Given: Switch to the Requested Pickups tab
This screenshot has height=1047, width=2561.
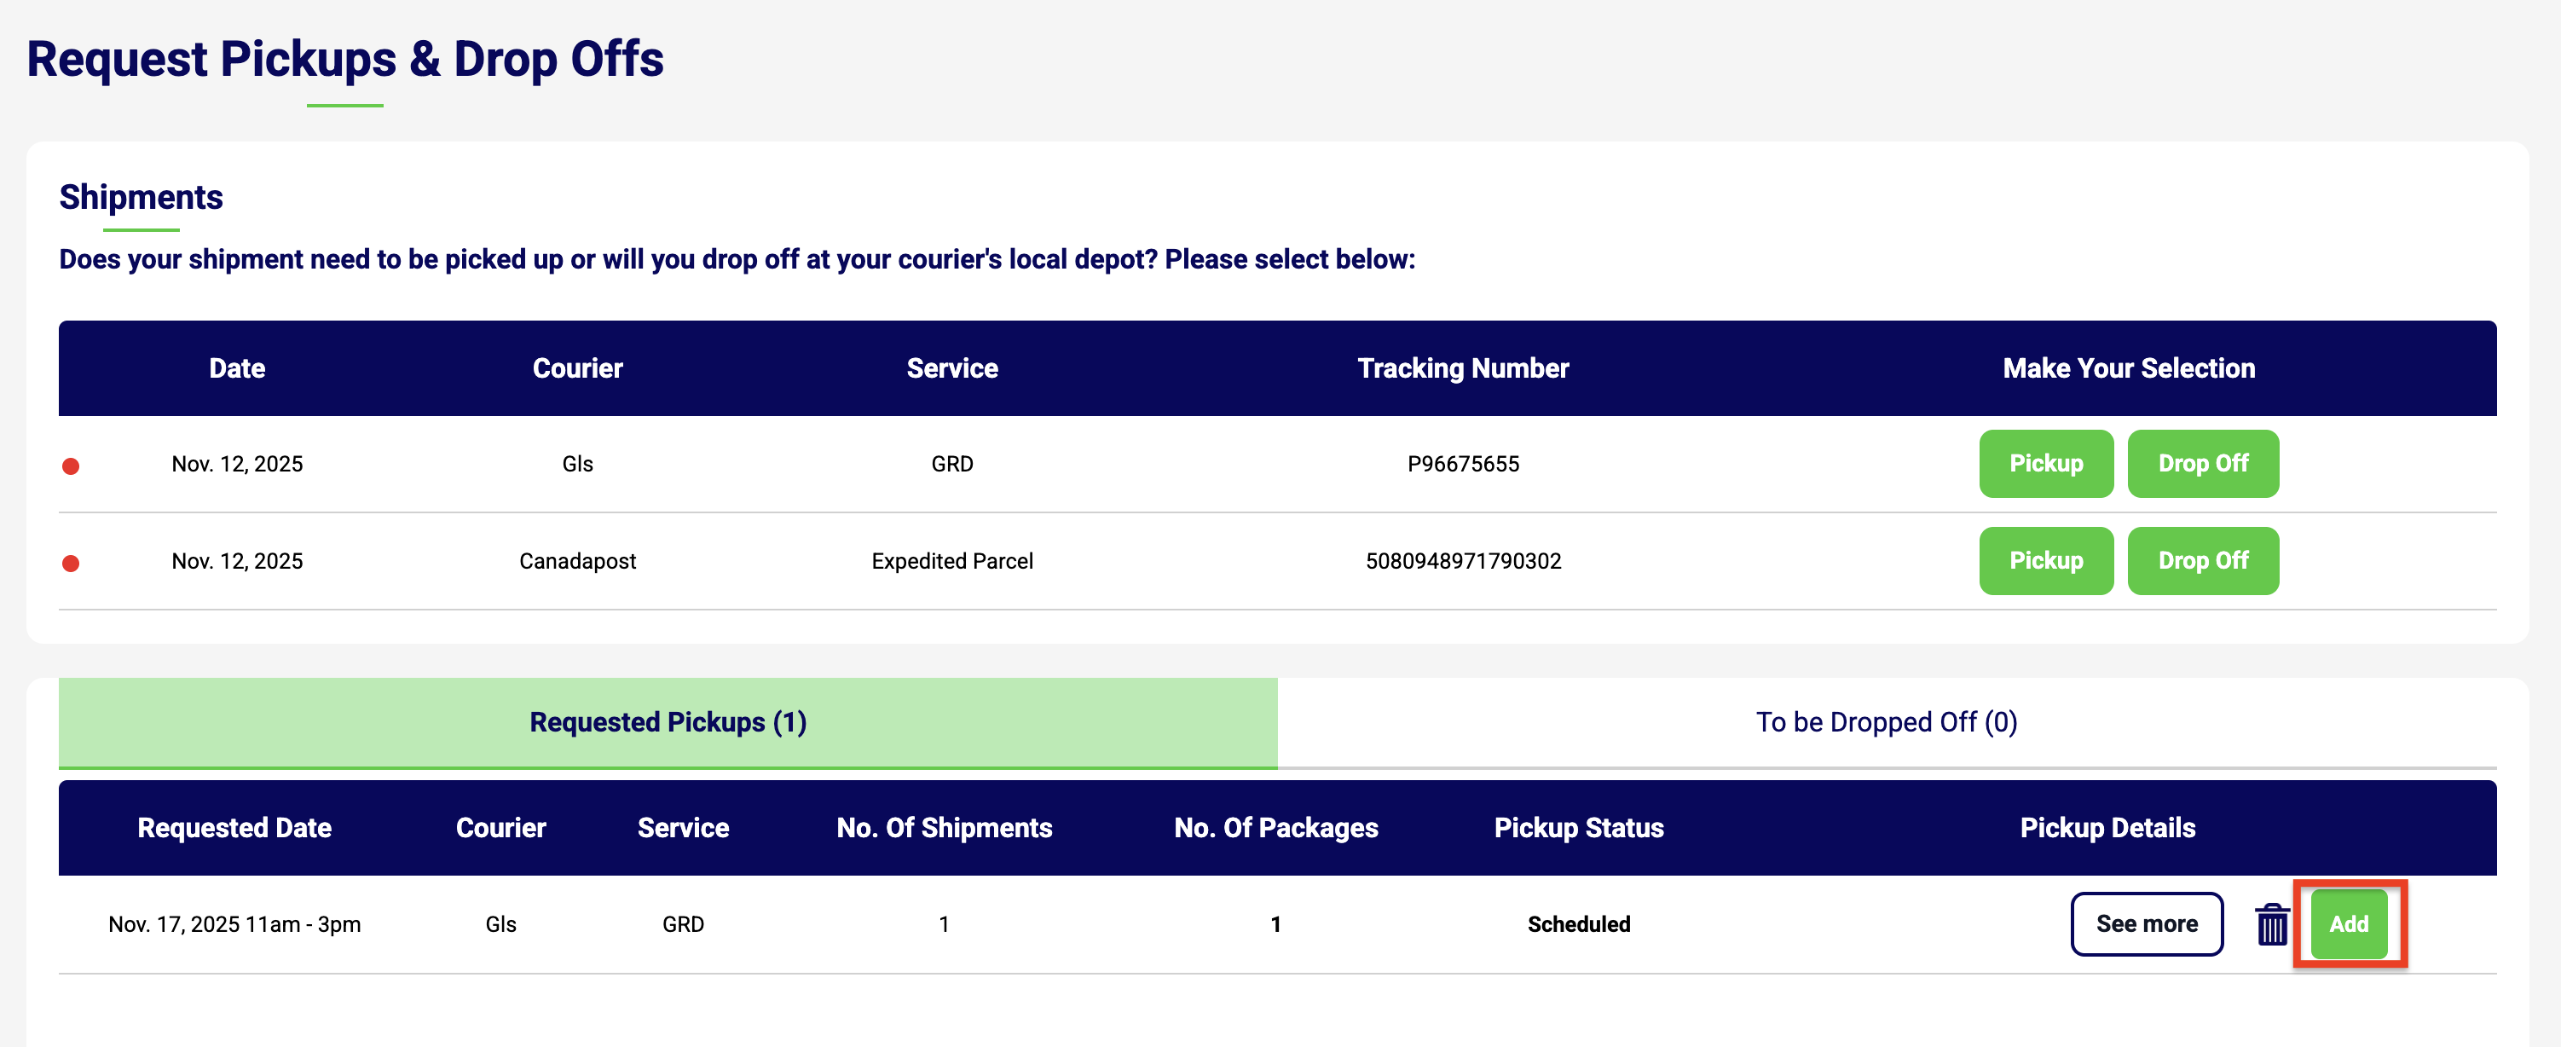Looking at the screenshot, I should tap(667, 722).
